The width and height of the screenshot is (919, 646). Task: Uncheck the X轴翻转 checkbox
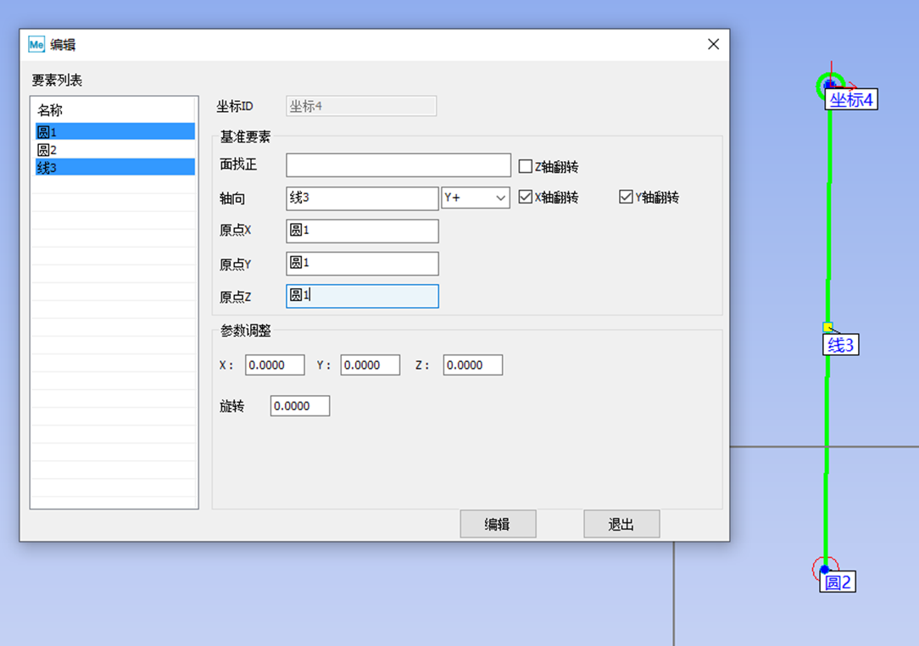point(526,197)
